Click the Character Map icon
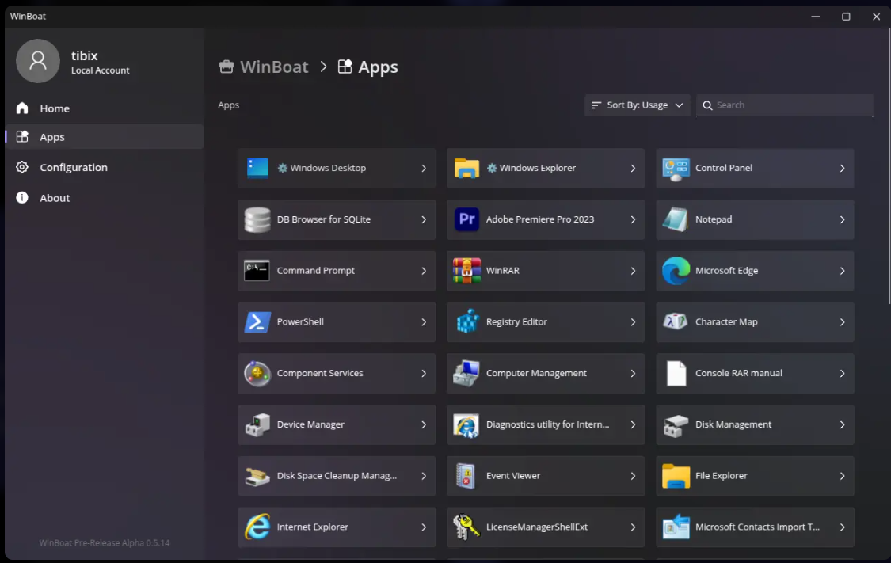 [x=676, y=321]
